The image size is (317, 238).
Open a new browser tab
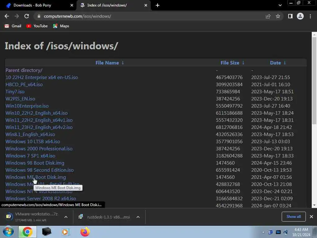tap(158, 5)
